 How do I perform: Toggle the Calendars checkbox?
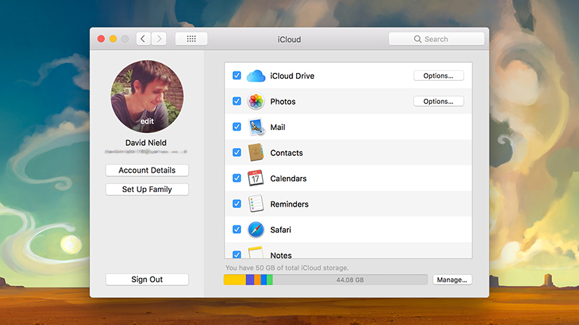(x=237, y=178)
